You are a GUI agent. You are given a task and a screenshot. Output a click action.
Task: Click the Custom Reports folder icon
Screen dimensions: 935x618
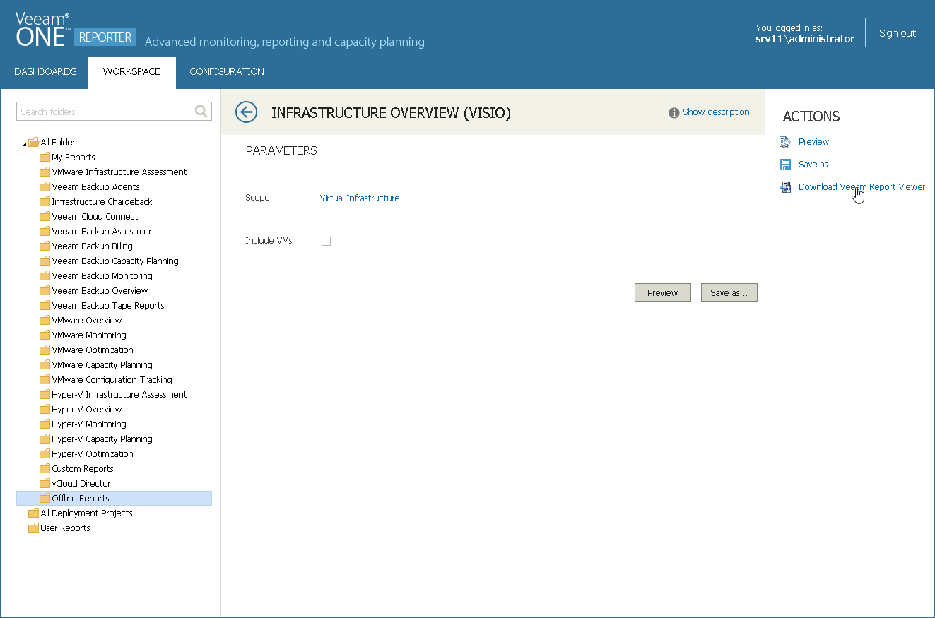pos(45,468)
